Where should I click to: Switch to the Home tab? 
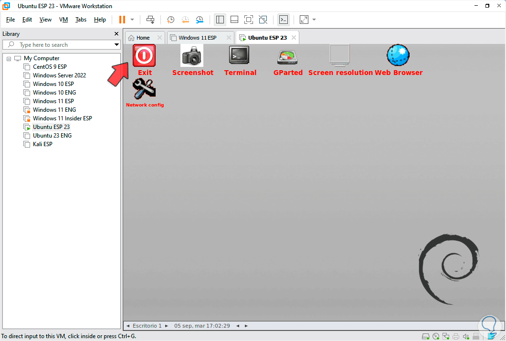click(143, 38)
